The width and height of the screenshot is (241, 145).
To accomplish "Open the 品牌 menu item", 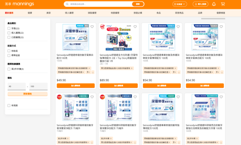I will (x=200, y=13).
